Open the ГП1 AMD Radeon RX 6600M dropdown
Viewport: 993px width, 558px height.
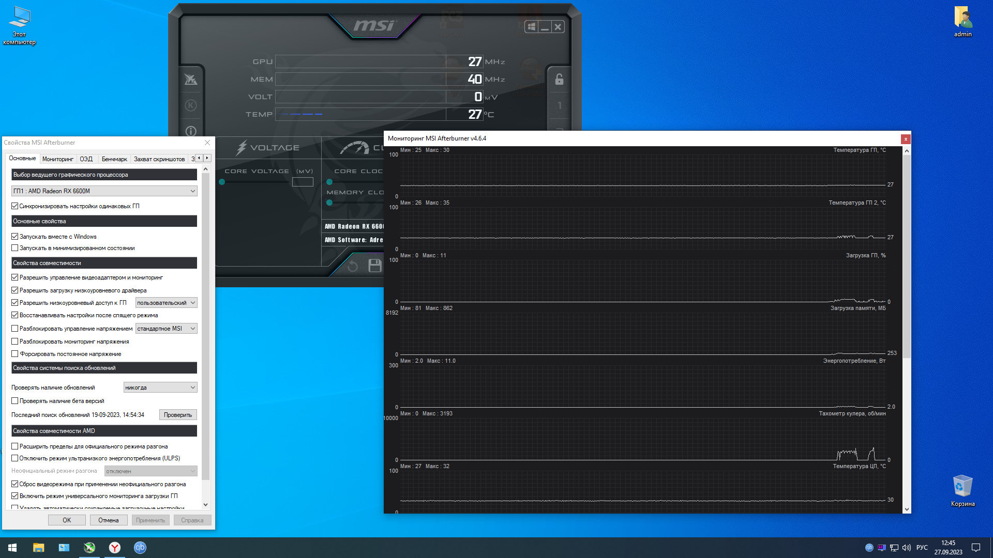[104, 191]
